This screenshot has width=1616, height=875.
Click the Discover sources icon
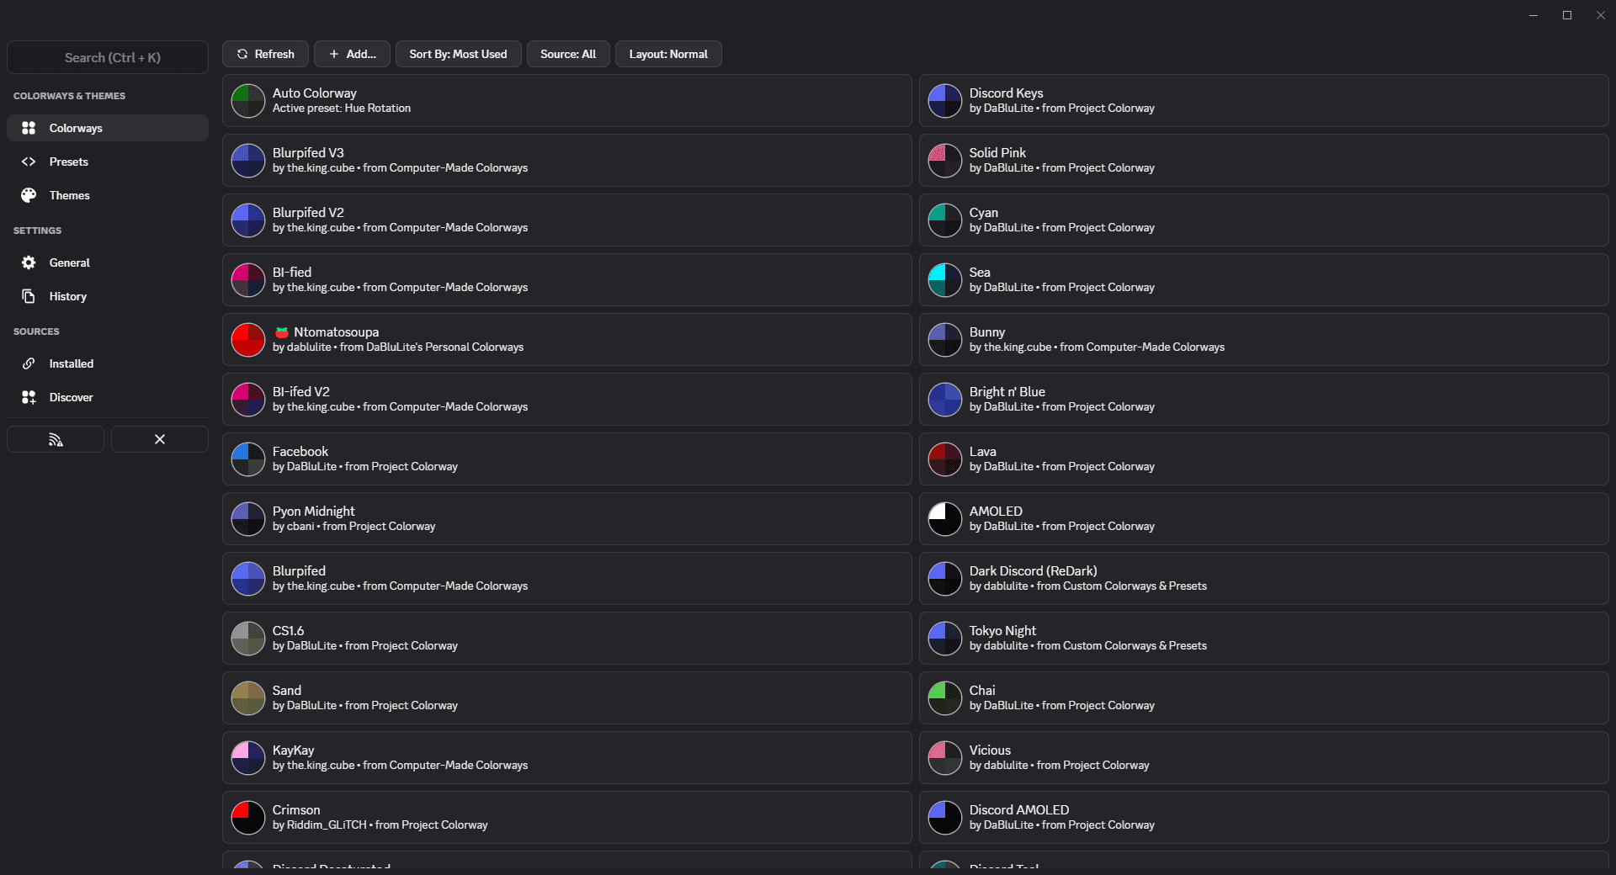(x=29, y=397)
